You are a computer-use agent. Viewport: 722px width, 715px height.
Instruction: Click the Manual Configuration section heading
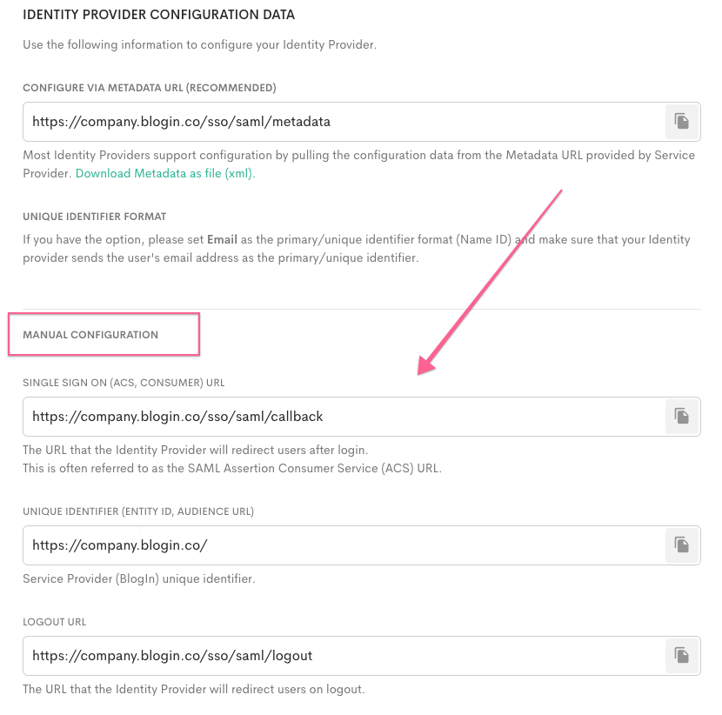tap(90, 335)
